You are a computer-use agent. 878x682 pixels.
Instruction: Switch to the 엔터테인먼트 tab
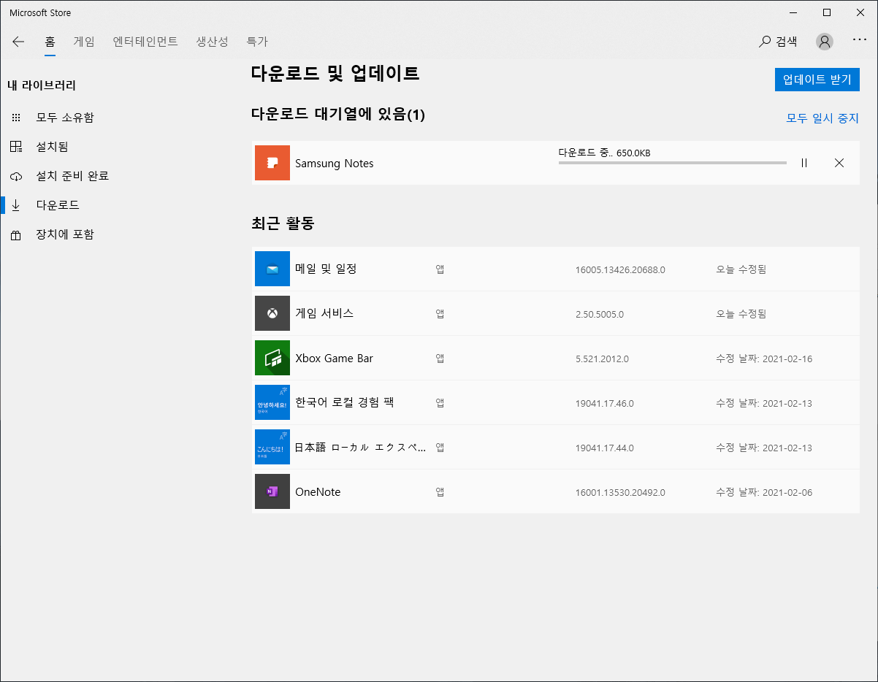coord(145,42)
